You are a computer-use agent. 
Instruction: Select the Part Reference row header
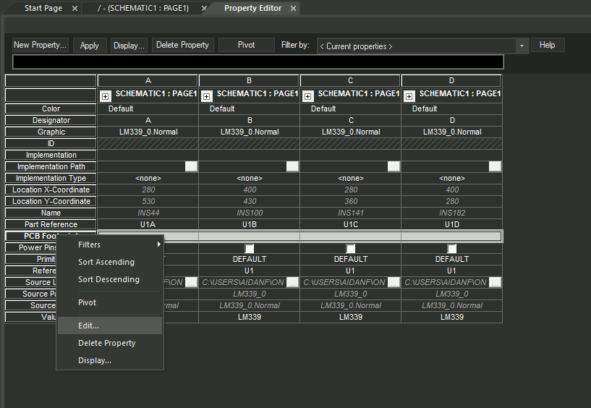tap(51, 224)
